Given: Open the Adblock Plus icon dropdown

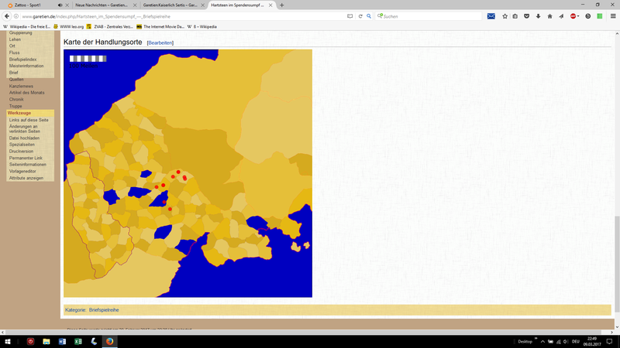Looking at the screenshot, I should [574, 16].
